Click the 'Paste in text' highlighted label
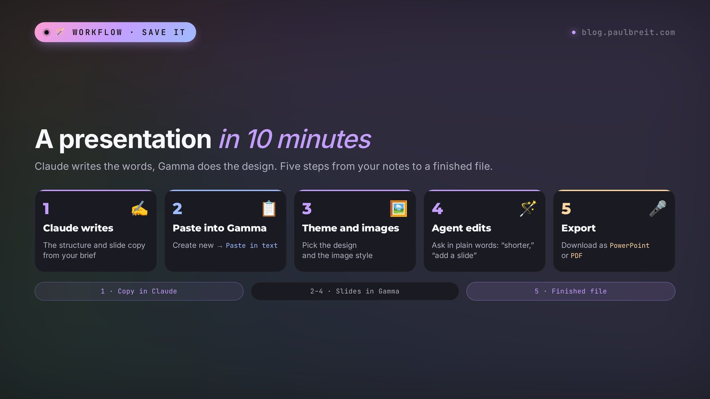710x399 pixels. coord(252,246)
